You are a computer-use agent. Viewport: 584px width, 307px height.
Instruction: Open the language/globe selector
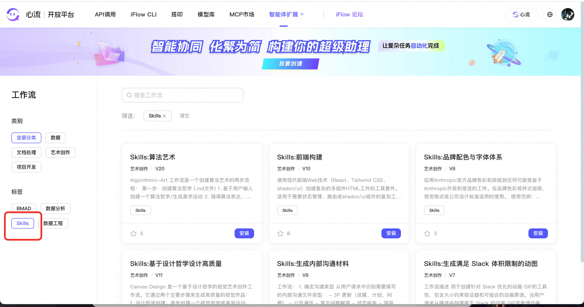click(550, 14)
